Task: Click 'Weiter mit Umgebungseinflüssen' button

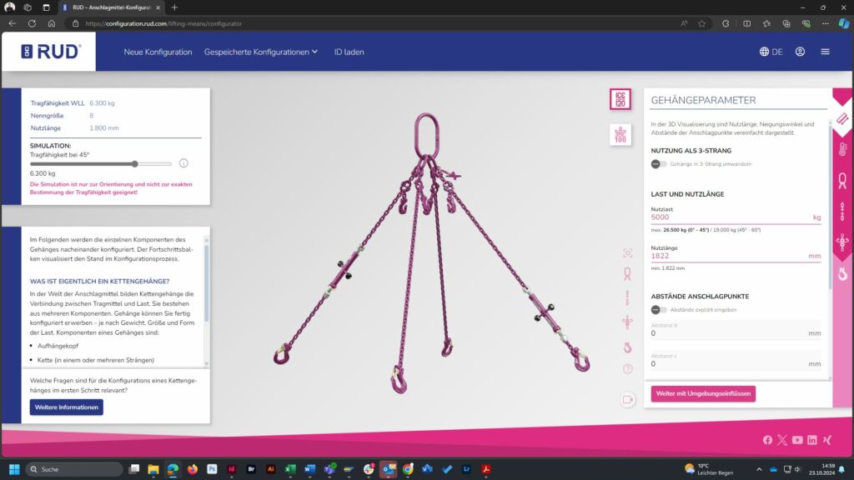Action: 703,393
